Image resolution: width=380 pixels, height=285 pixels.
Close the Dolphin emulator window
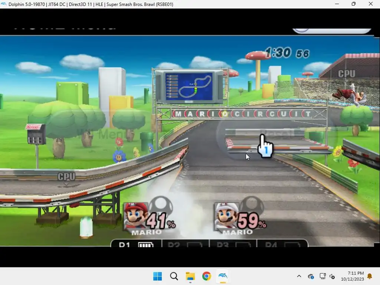pos(371,4)
